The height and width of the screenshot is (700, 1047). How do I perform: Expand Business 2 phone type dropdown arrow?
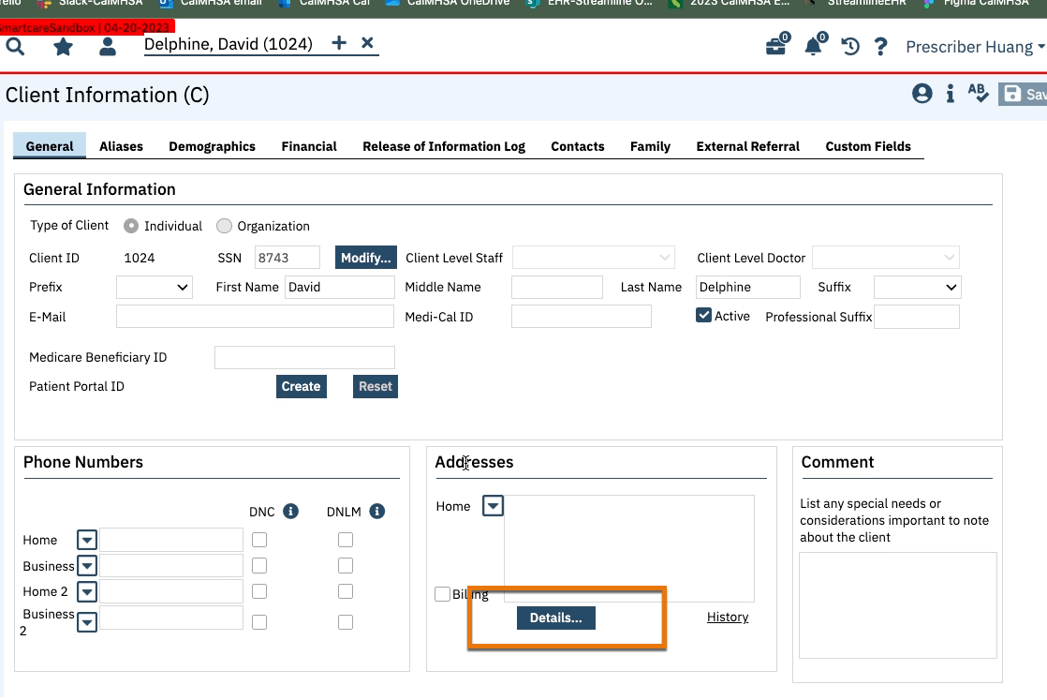87,622
